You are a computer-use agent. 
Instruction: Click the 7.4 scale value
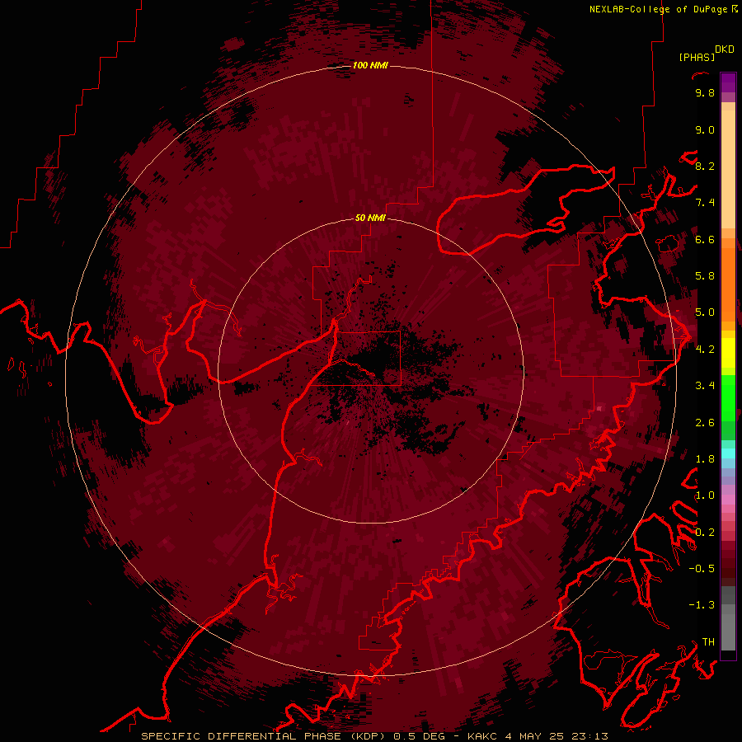[x=705, y=203]
